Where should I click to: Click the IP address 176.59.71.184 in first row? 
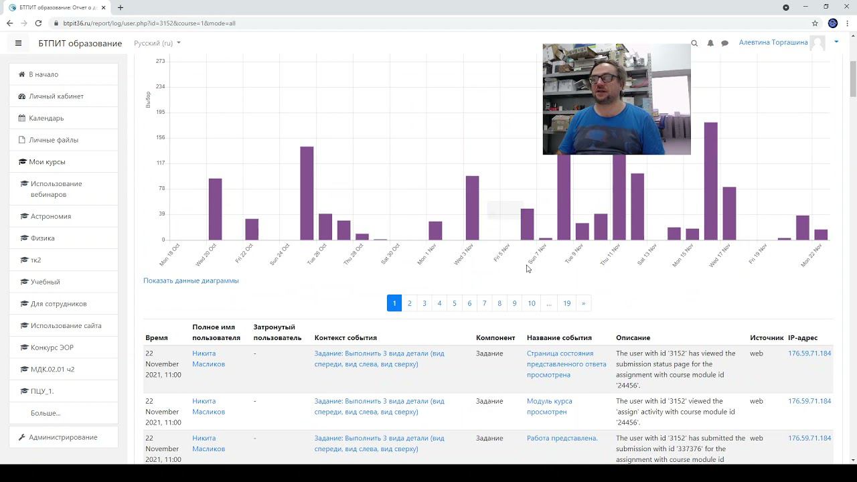coord(809,353)
